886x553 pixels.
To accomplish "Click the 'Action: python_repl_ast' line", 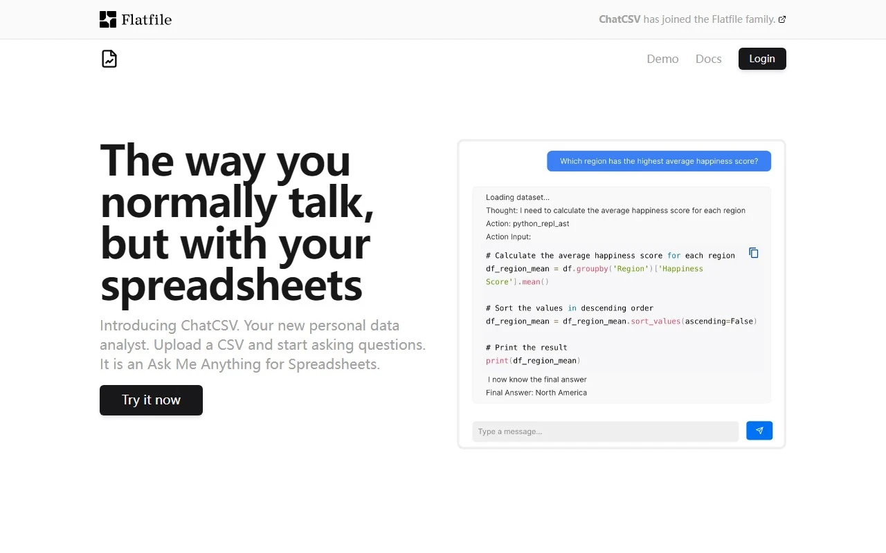I will tap(527, 223).
